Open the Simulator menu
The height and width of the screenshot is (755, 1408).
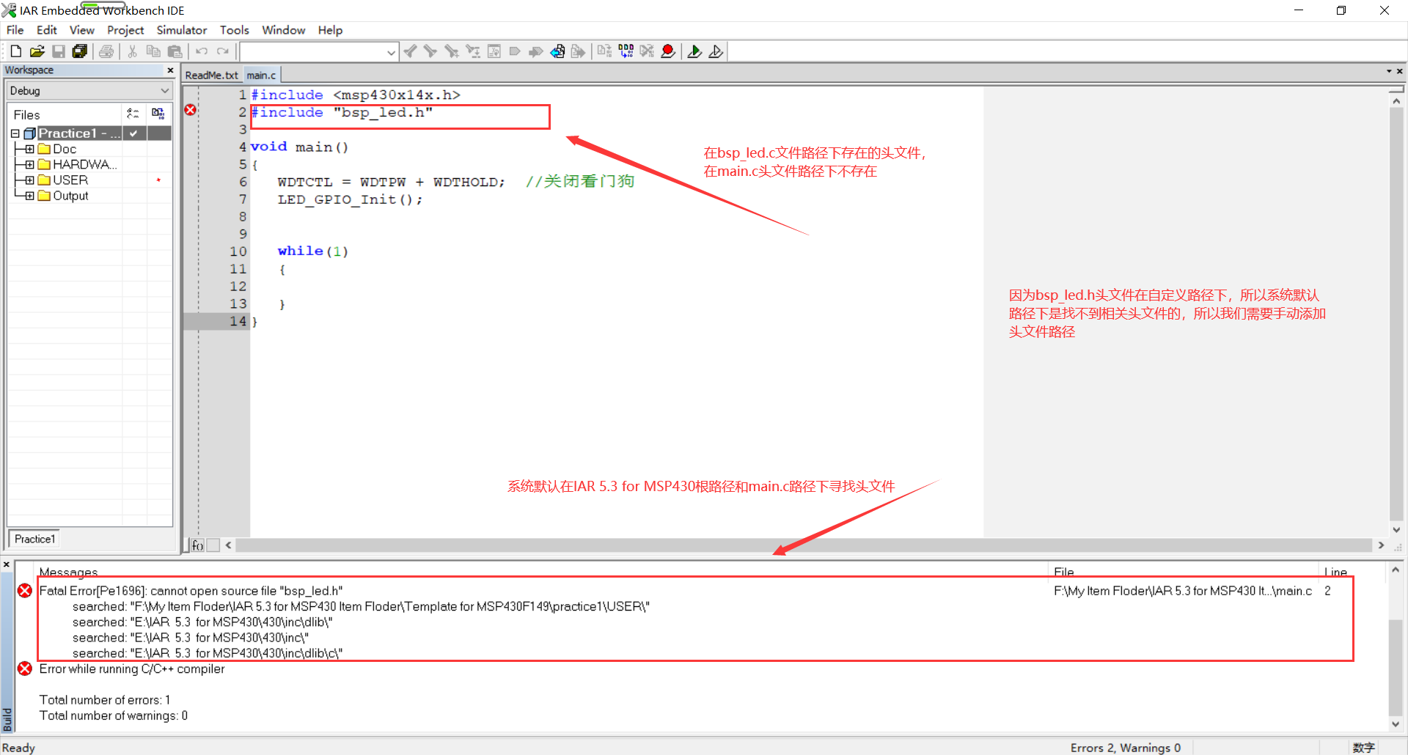[180, 30]
